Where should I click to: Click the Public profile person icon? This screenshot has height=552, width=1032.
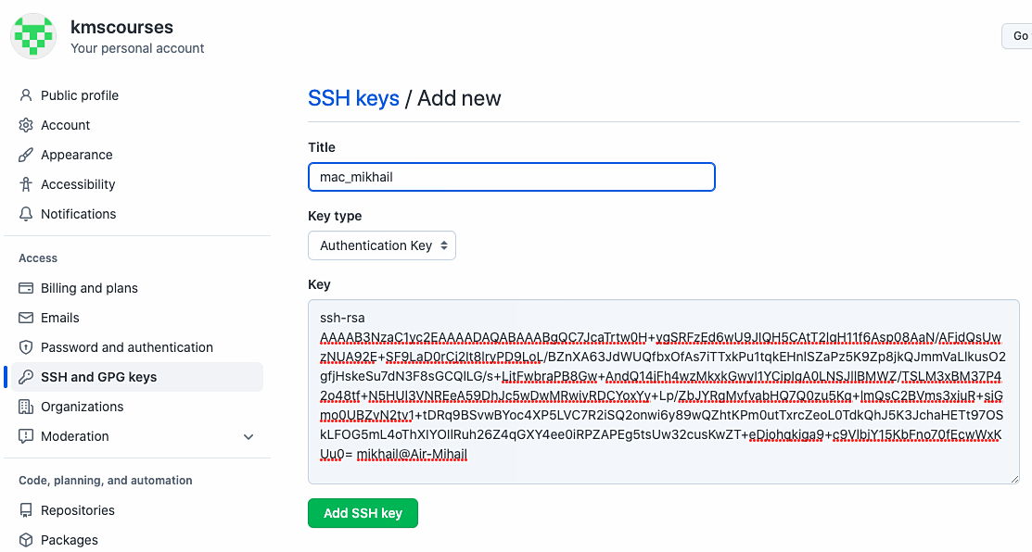[26, 95]
